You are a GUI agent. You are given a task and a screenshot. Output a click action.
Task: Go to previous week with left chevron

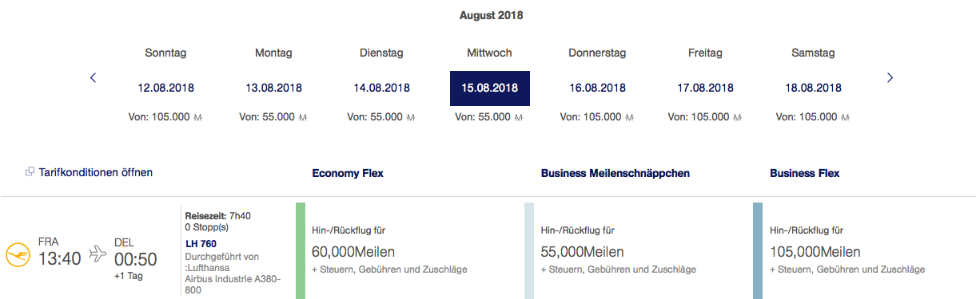[x=93, y=77]
